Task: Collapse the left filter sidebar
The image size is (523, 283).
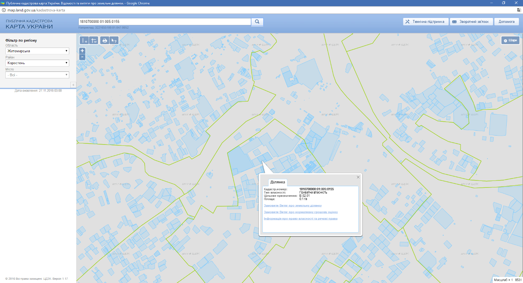Action: coord(73,85)
